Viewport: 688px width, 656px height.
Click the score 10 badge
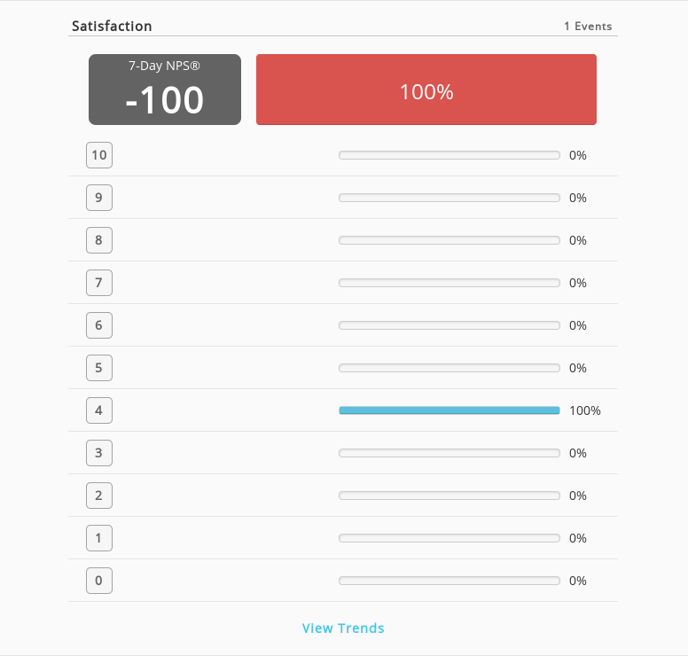tap(99, 155)
